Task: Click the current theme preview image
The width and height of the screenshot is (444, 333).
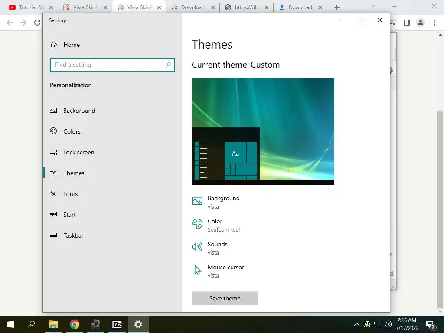Action: coord(263,131)
